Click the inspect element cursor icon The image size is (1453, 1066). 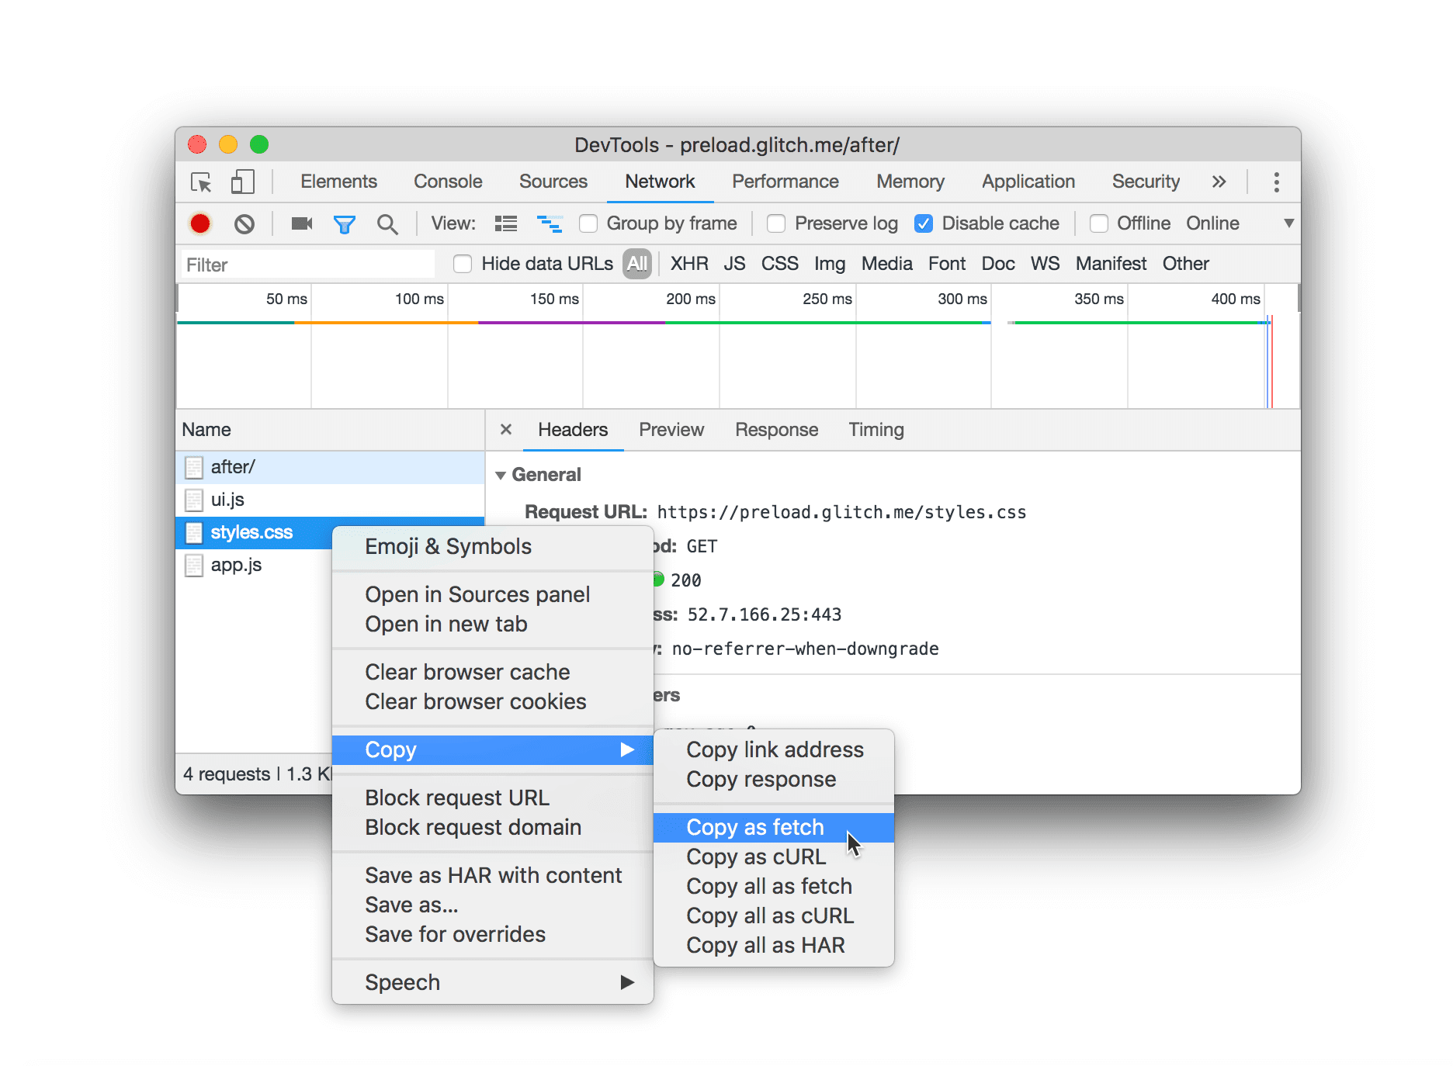pyautogui.click(x=200, y=182)
